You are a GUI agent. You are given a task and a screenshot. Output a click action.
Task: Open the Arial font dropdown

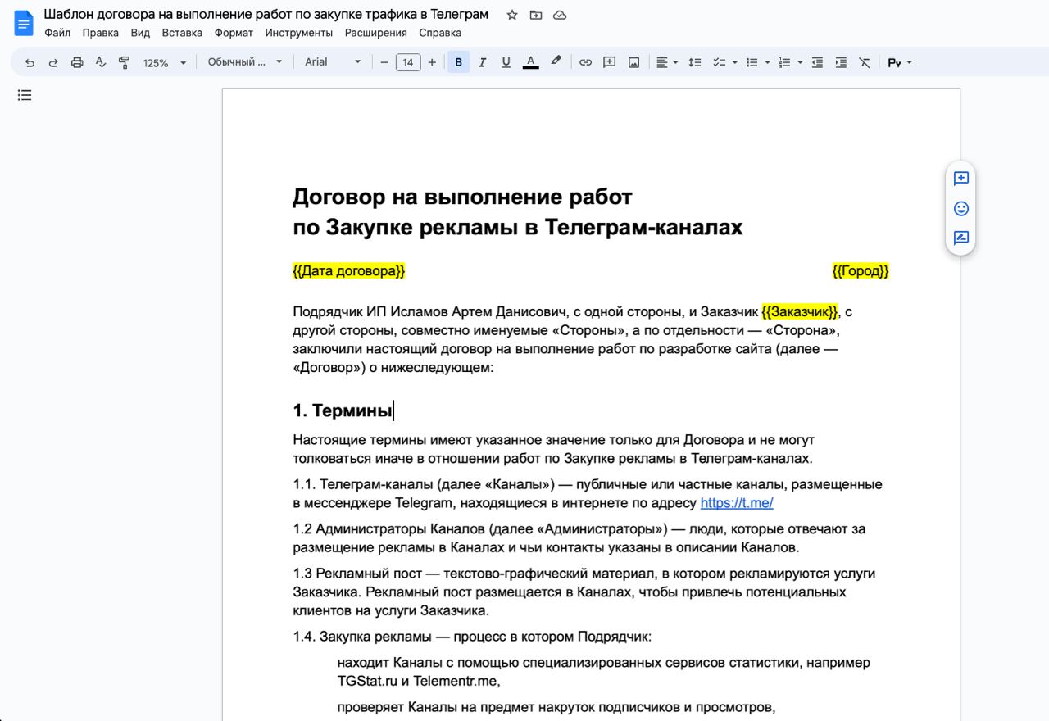pyautogui.click(x=333, y=62)
